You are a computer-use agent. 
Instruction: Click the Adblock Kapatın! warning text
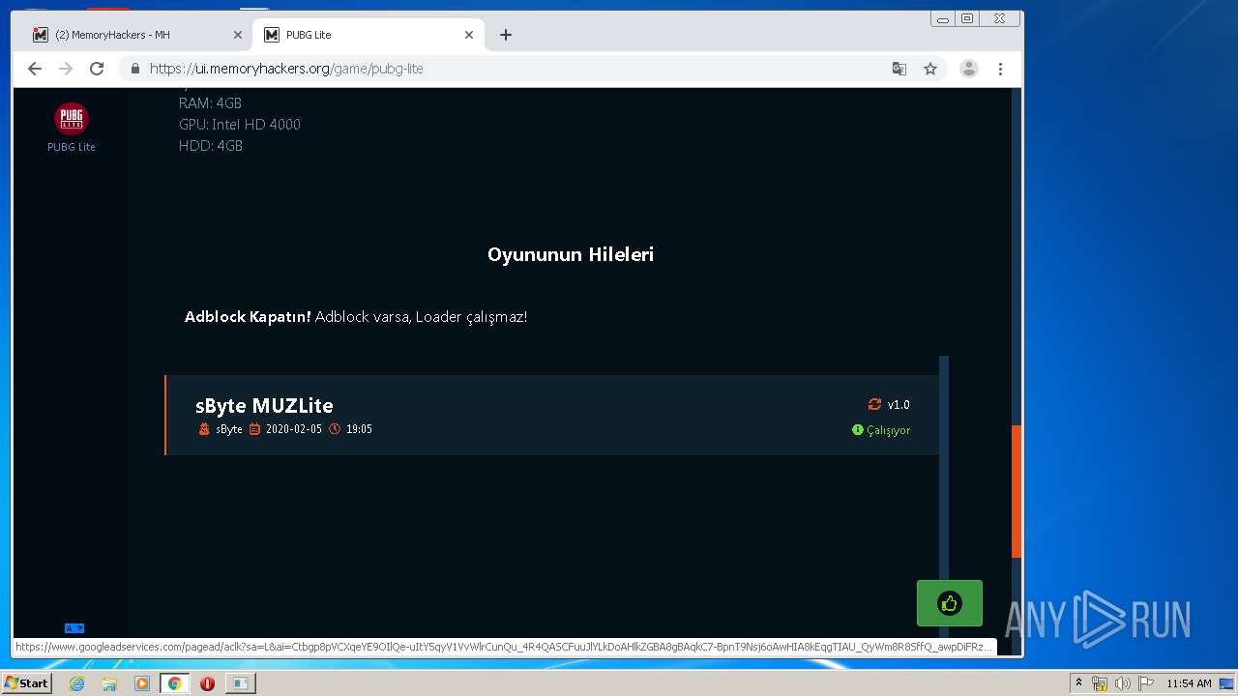[x=248, y=317]
